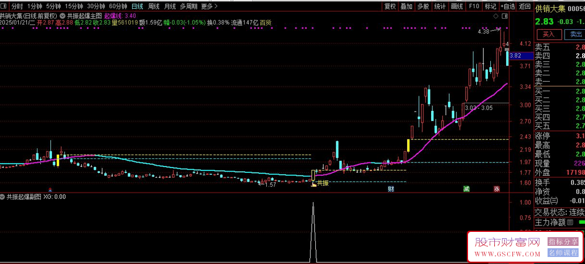Open the 多周期 multi-period view

(x=188, y=6)
